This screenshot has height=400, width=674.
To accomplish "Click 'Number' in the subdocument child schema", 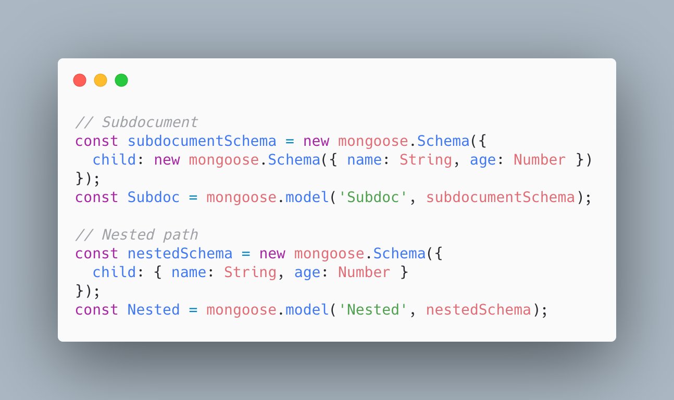I will (x=540, y=160).
